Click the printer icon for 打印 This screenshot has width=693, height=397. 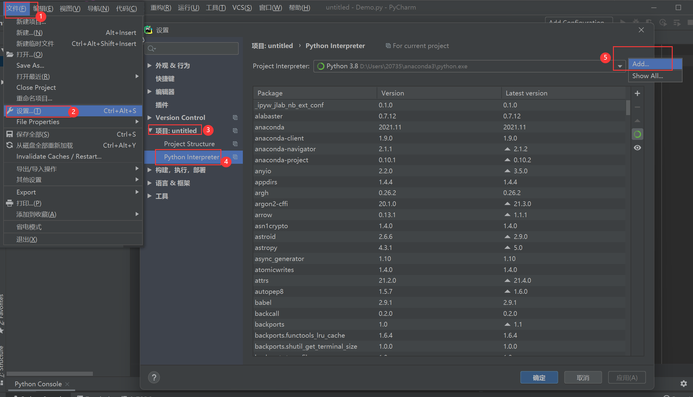point(10,203)
